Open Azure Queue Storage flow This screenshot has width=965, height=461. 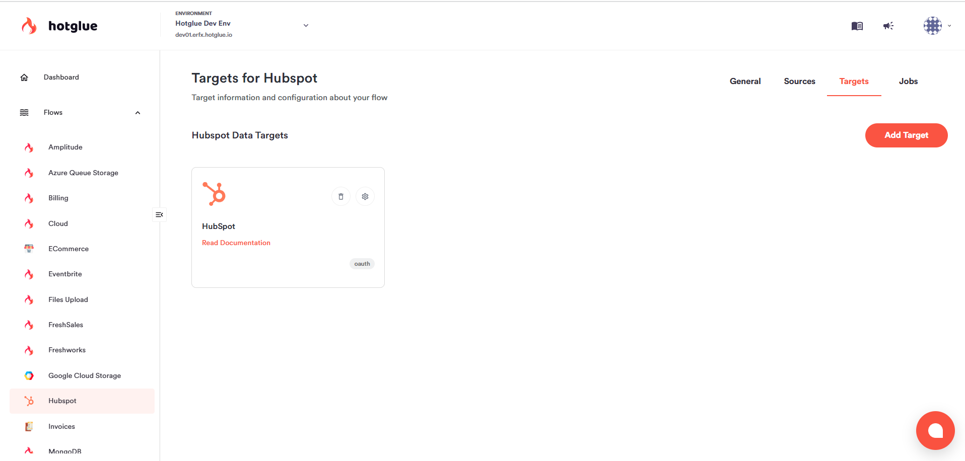[83, 173]
